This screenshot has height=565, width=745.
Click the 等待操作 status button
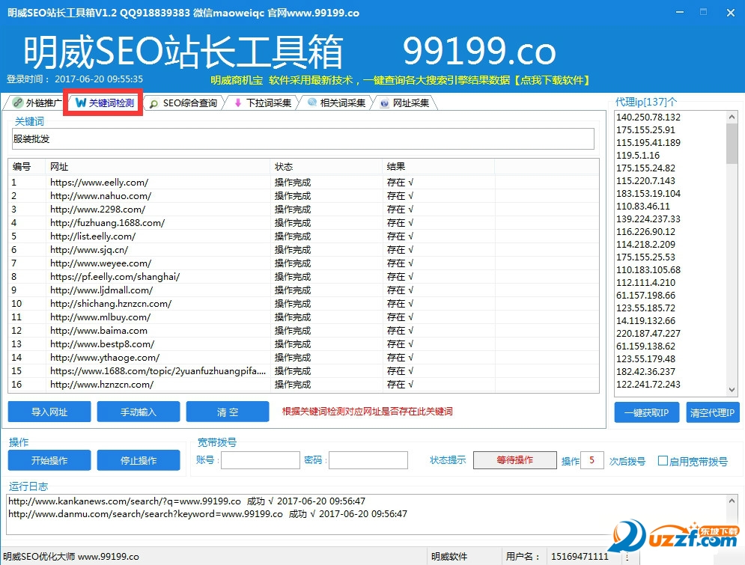coord(515,459)
